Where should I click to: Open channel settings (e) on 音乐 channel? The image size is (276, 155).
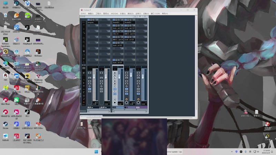[x=138, y=86]
